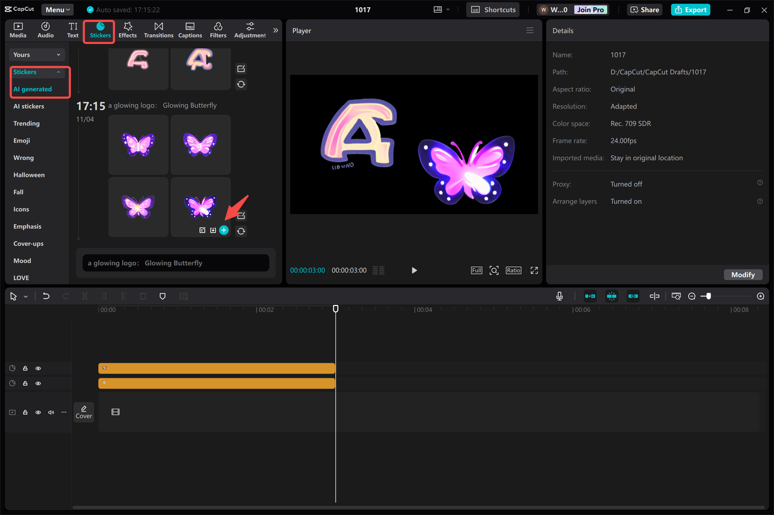This screenshot has width=774, height=515.
Task: Open the Player panel menu
Action: pos(530,31)
